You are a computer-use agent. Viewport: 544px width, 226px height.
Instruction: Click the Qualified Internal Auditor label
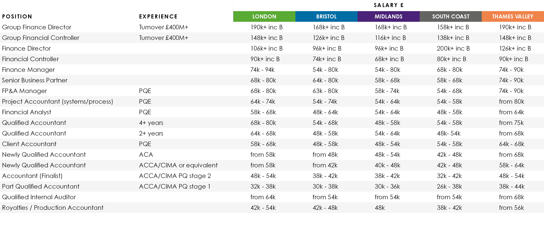tap(39, 197)
